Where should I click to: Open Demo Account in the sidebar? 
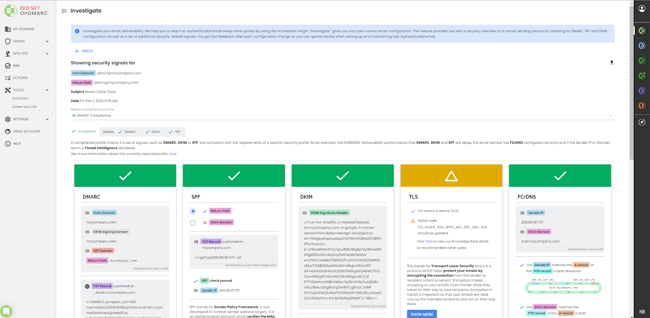coord(26,132)
